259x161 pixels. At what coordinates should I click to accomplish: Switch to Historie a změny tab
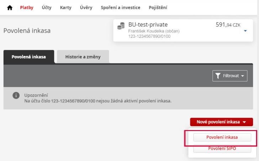[83, 57]
